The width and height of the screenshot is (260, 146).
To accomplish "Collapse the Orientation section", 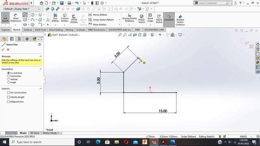I will (41, 69).
